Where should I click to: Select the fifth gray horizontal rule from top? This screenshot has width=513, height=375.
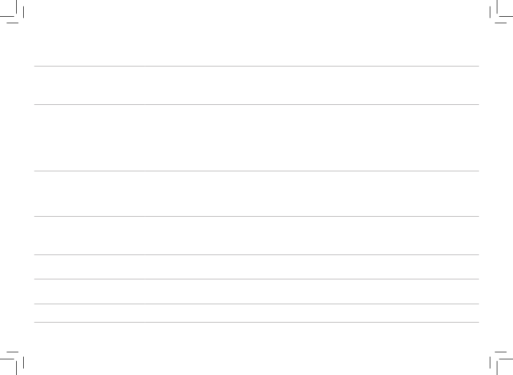[x=256, y=255]
